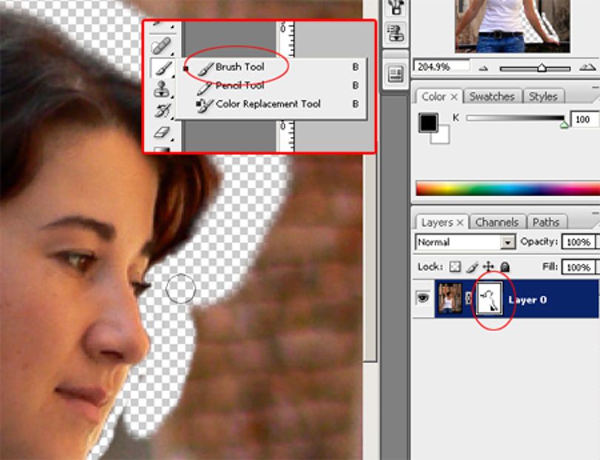600x460 pixels.
Task: Open the Normal blend mode dropdown
Action: click(465, 242)
